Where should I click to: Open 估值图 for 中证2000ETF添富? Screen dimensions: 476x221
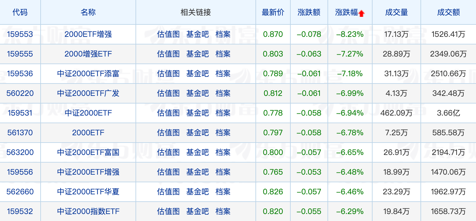coord(169,74)
